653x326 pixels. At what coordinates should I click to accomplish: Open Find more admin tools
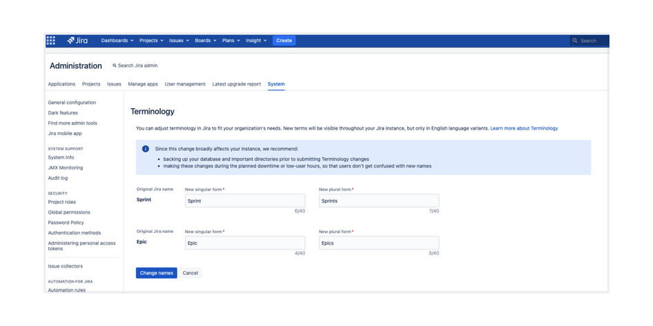(x=72, y=123)
